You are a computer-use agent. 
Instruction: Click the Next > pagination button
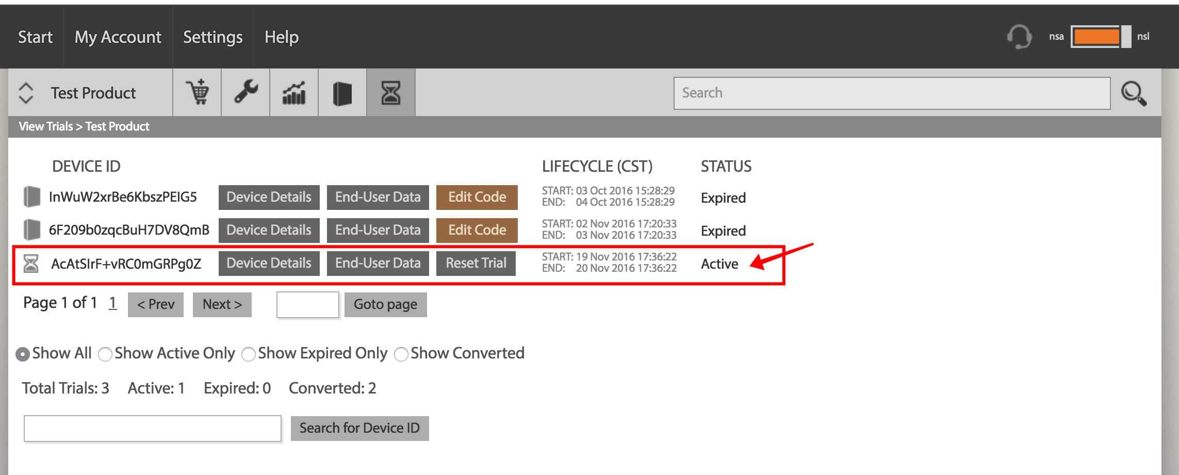point(222,305)
